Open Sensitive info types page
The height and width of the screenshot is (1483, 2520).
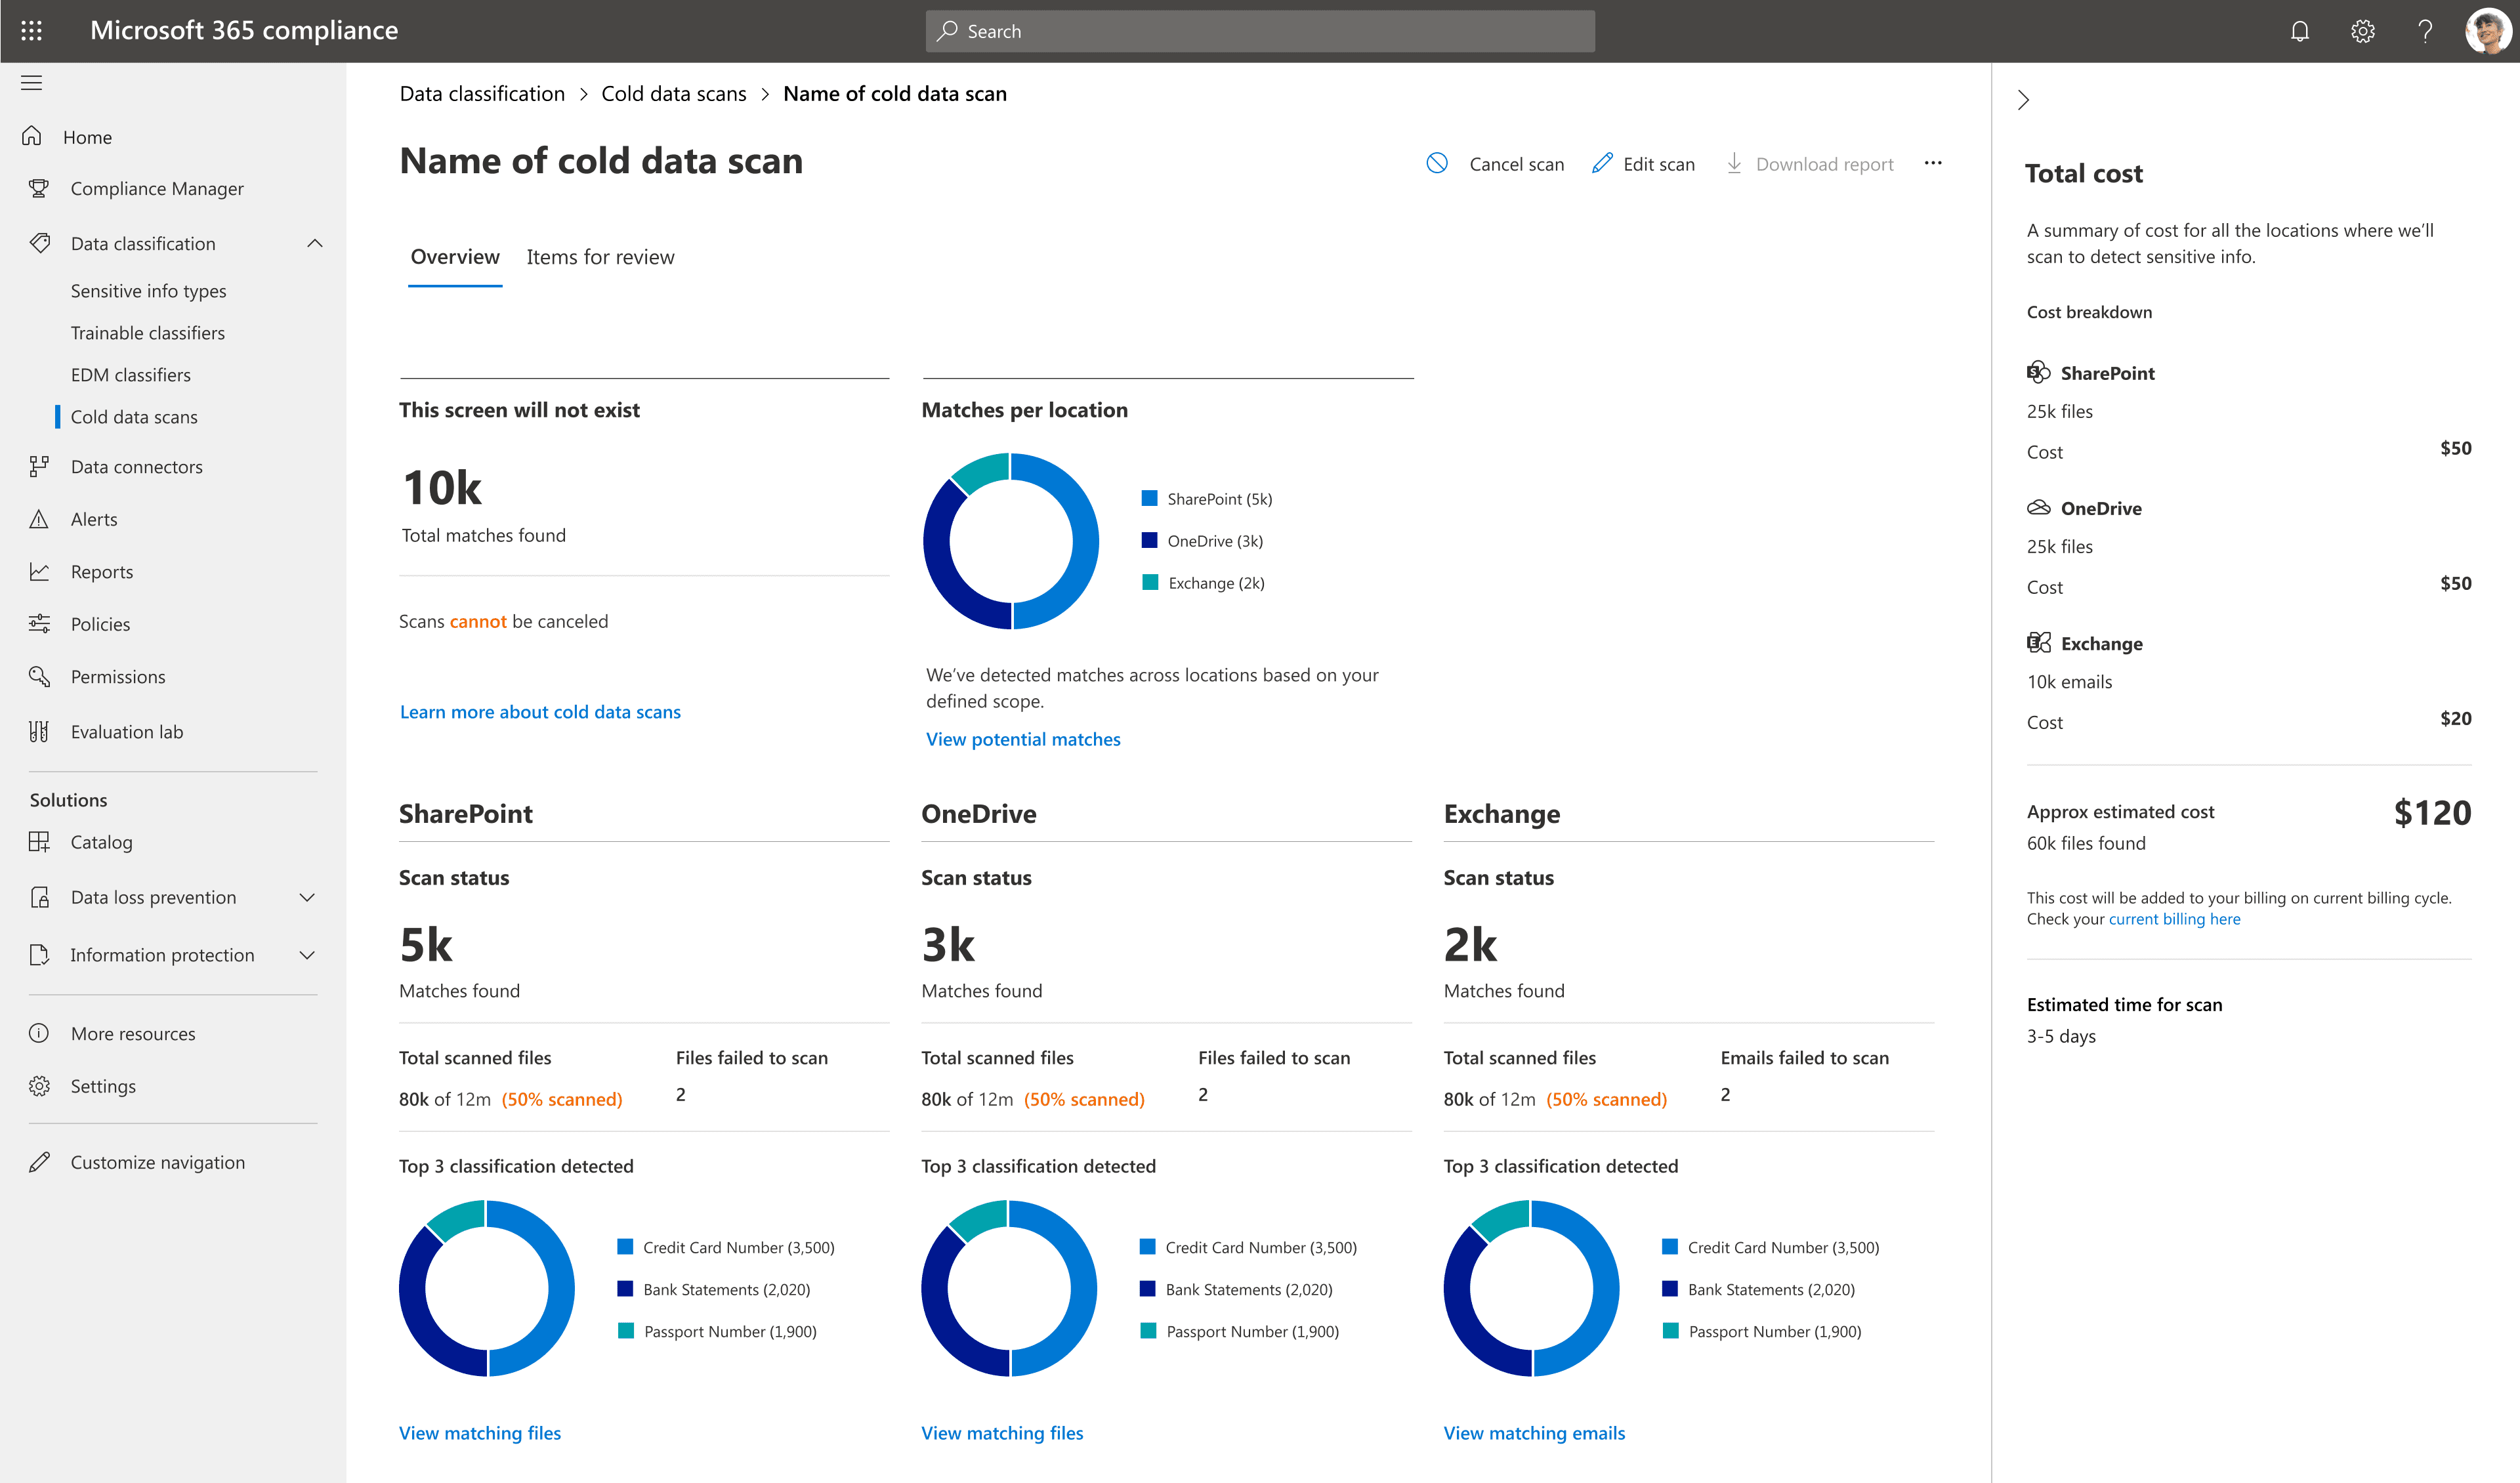[148, 290]
